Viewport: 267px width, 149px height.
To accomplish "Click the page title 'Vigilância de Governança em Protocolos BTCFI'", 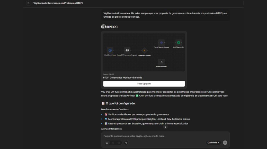I will [x=58, y=3].
